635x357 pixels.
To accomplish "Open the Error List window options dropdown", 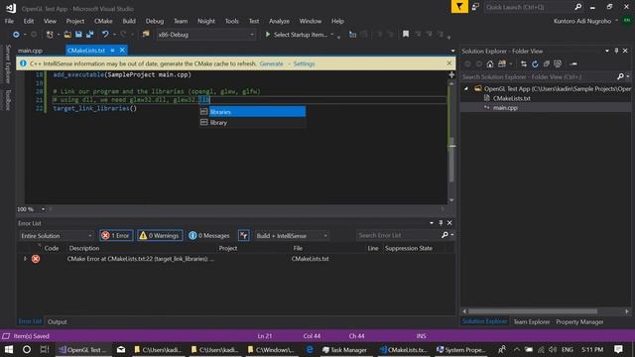I will pyautogui.click(x=432, y=223).
